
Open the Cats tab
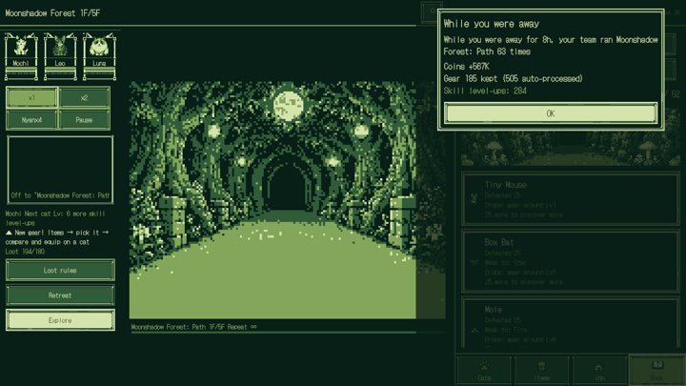click(x=484, y=371)
